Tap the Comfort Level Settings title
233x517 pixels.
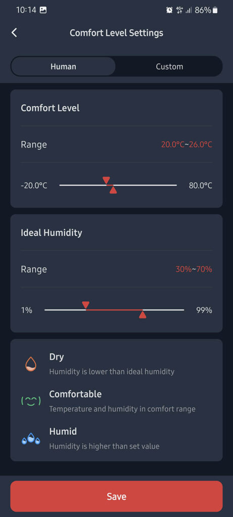point(116,33)
